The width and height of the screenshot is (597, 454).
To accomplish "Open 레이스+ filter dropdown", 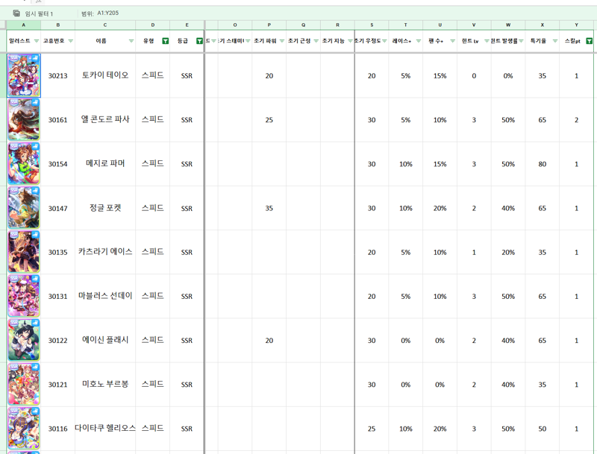I will pos(419,41).
